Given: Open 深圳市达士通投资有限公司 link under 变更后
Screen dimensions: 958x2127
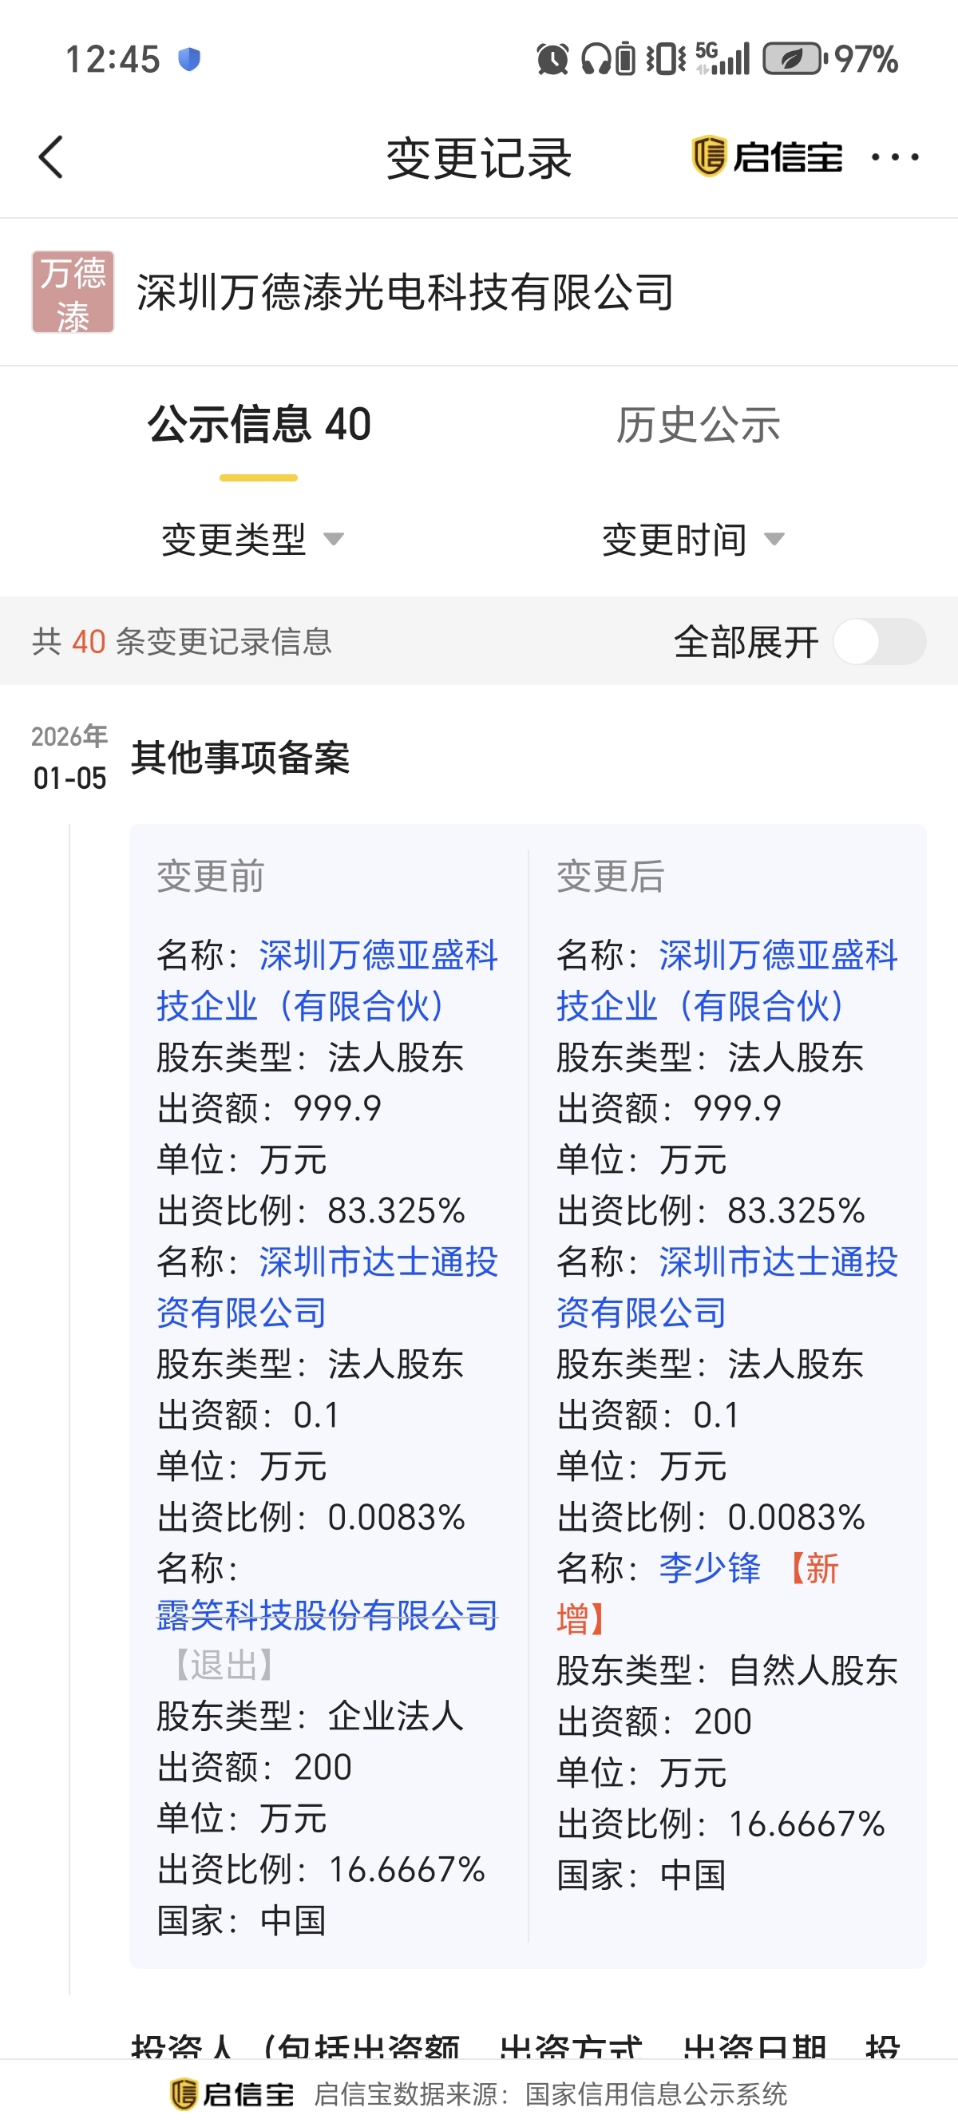Looking at the screenshot, I should (x=726, y=1286).
